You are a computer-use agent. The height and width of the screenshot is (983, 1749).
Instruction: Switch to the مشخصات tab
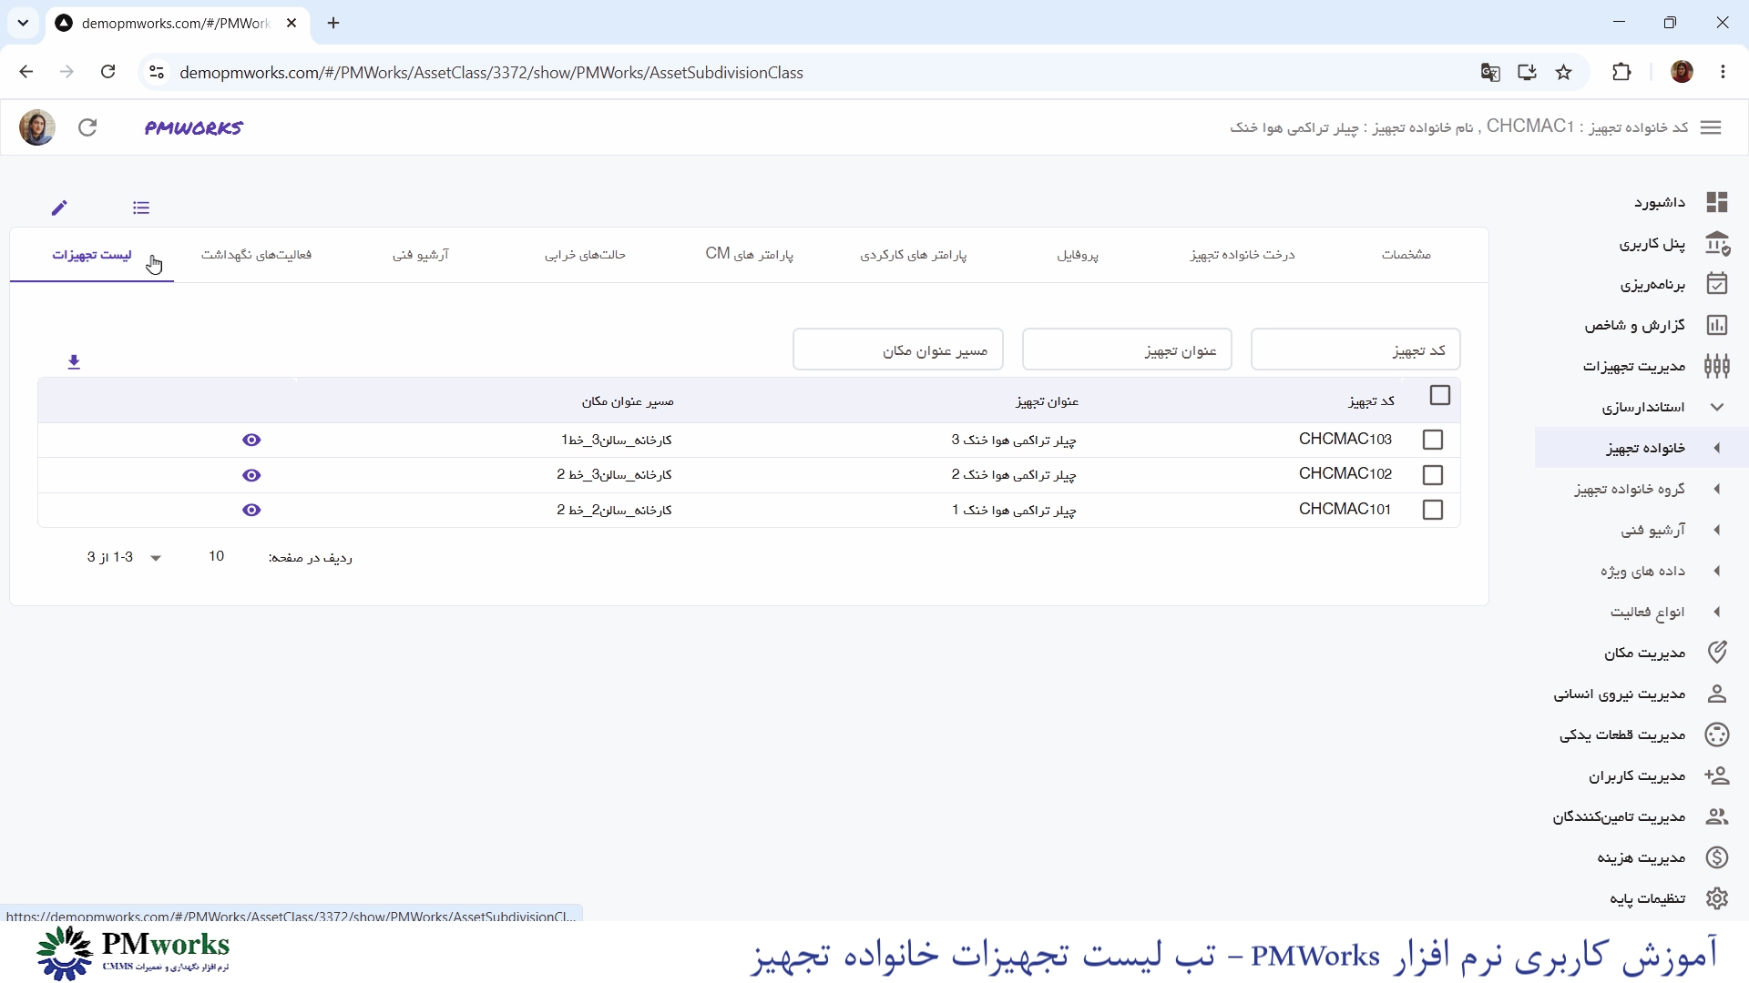pos(1406,255)
